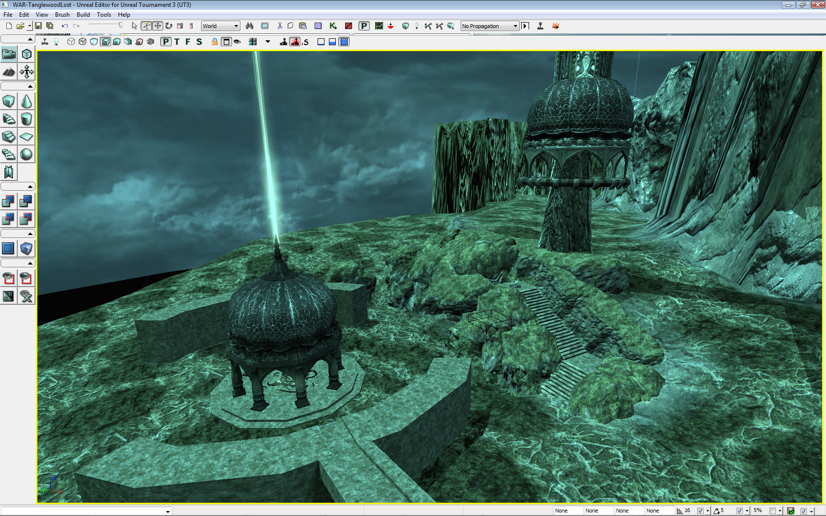Image resolution: width=826 pixels, height=516 pixels.
Task: Open Find Actors binoculars icon
Action: pyautogui.click(x=250, y=26)
